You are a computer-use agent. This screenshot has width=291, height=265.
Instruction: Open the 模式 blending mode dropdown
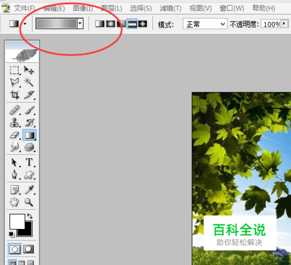click(205, 24)
